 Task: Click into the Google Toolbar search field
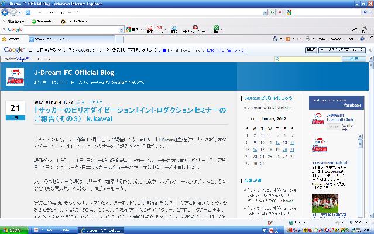click(x=72, y=29)
